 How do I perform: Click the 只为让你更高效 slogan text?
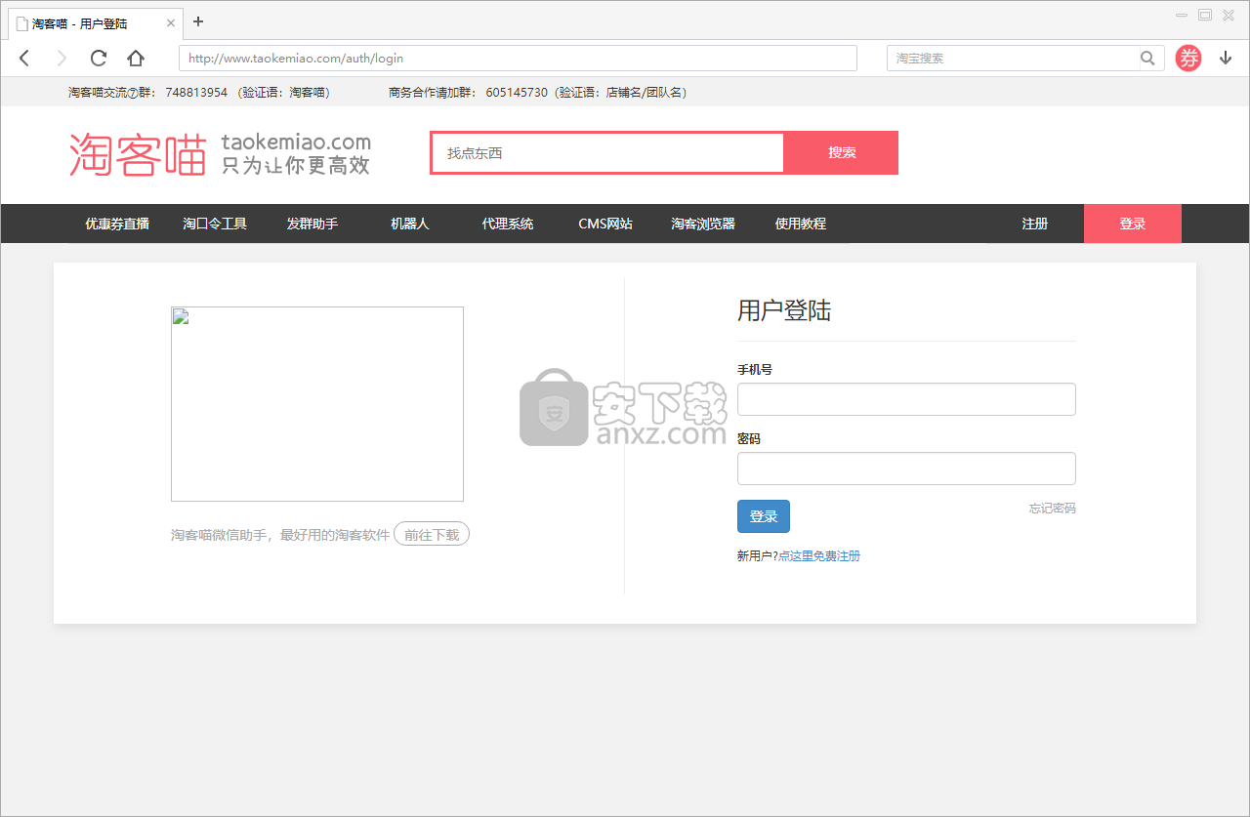point(296,166)
